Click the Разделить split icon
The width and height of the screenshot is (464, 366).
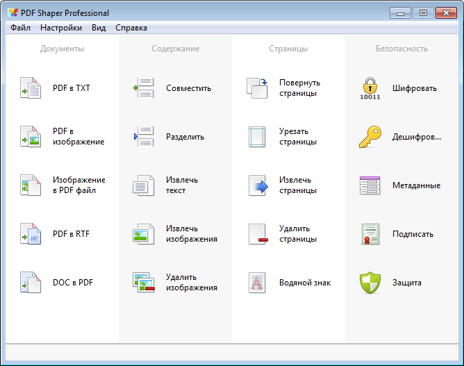[x=144, y=136]
